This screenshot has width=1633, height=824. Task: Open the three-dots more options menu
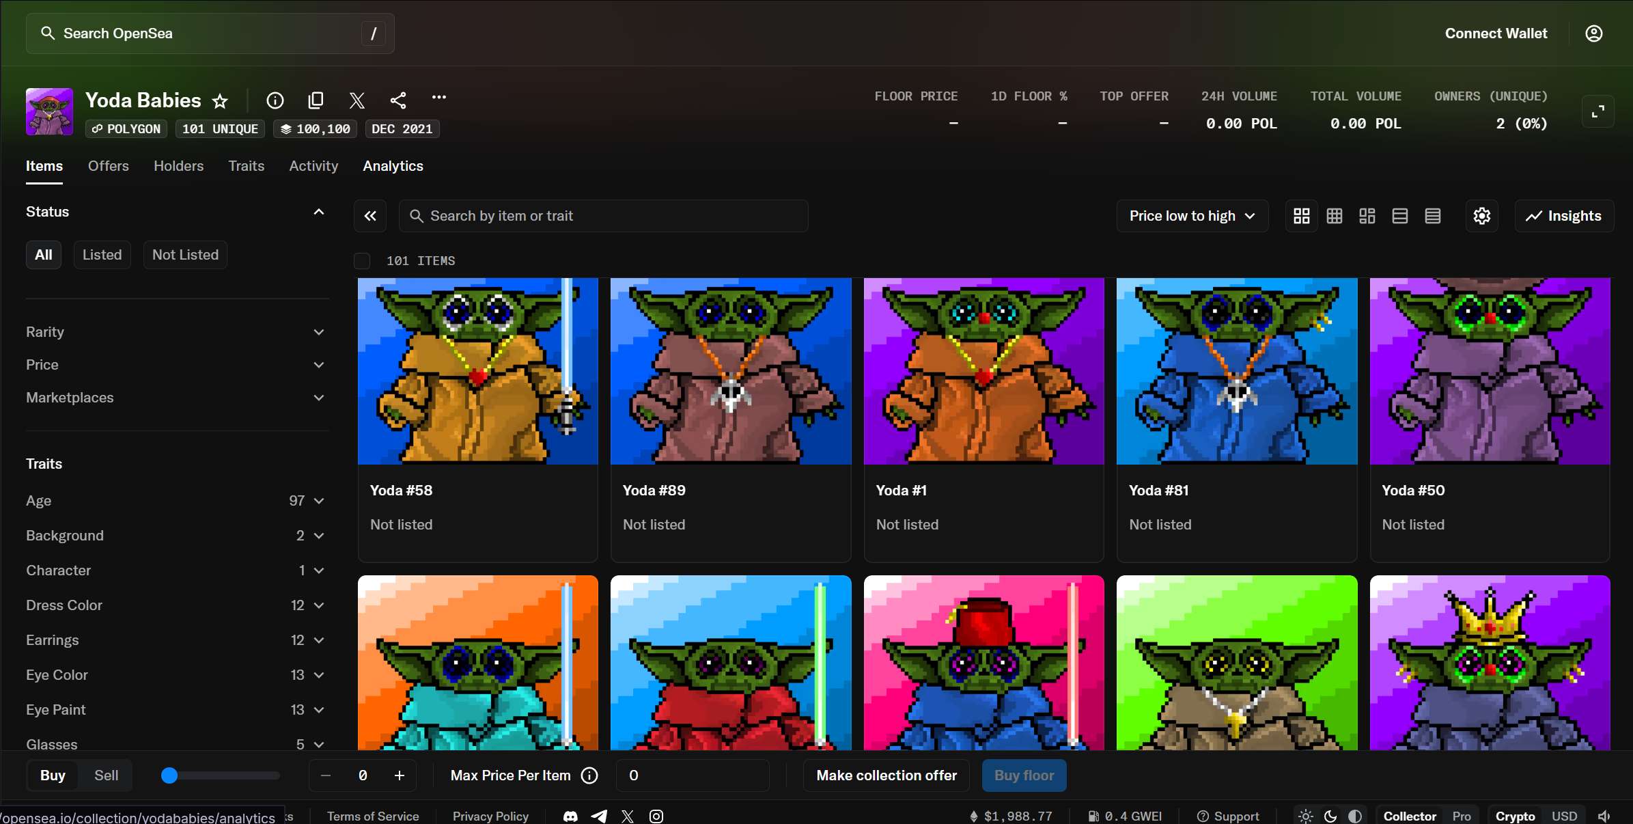439,98
